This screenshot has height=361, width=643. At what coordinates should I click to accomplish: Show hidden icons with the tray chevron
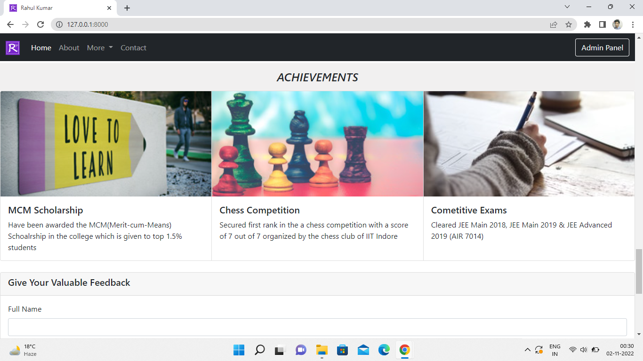tap(528, 350)
